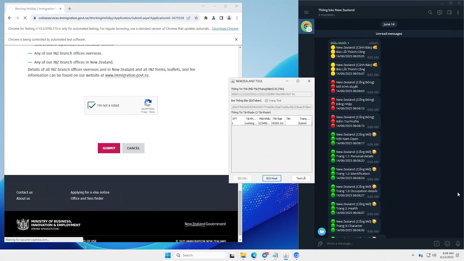Viewport: 464px width, 261px height.
Task: Click the Bắt Đầu button
Action: pos(242,178)
